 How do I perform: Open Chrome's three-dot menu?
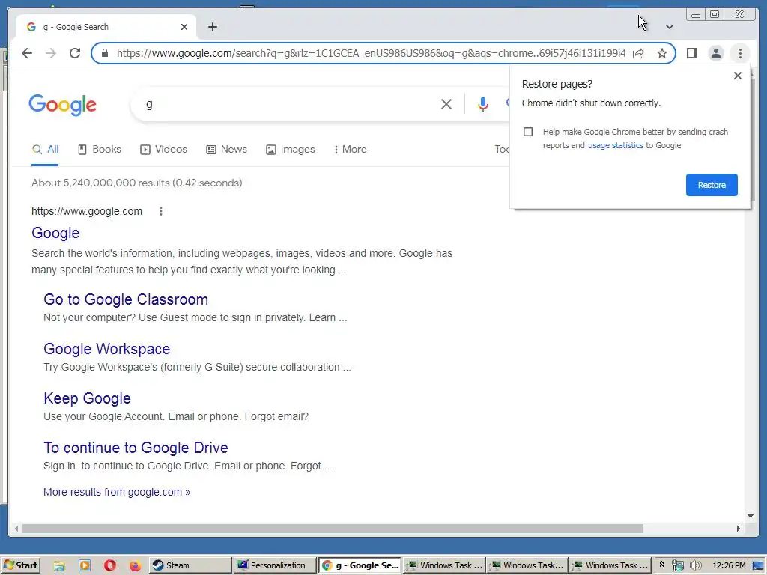click(740, 53)
